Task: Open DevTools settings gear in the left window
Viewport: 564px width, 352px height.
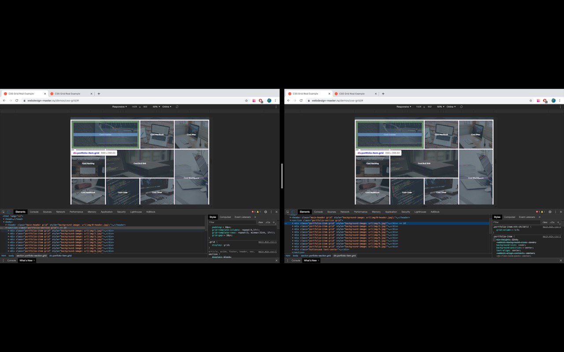Action: tap(266, 212)
